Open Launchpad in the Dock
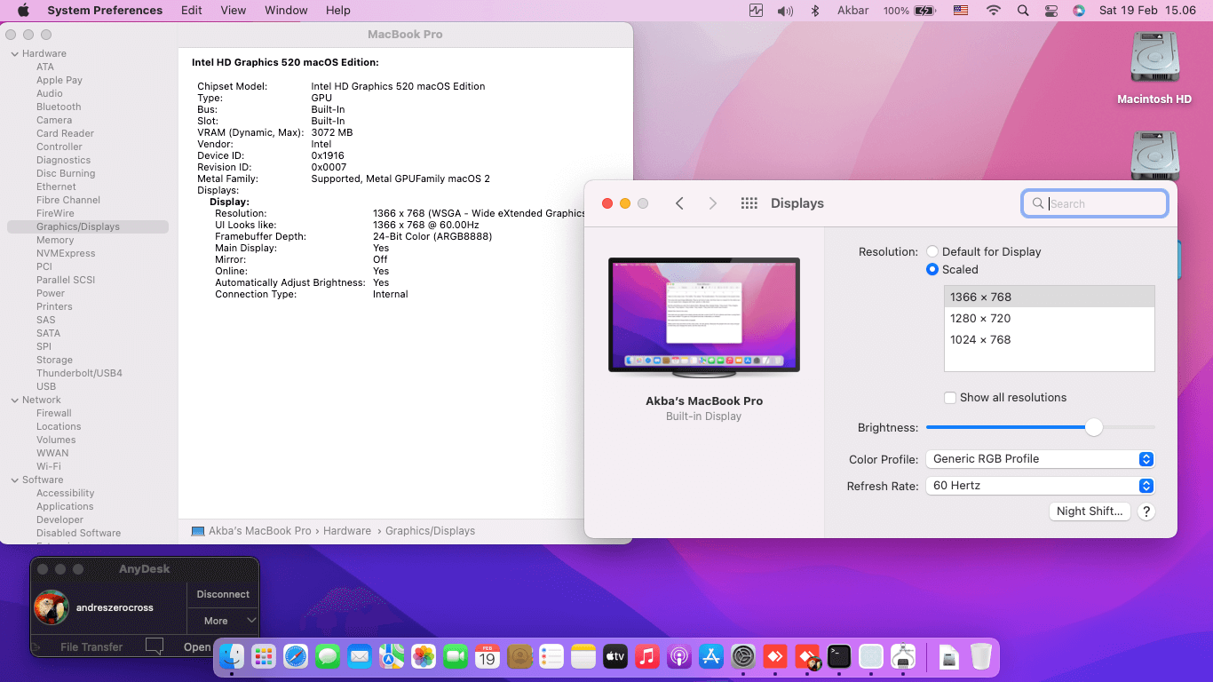The height and width of the screenshot is (682, 1213). coord(264,656)
